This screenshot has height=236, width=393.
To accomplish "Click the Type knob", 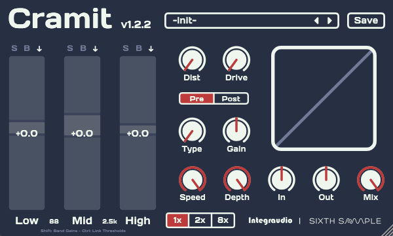I will [x=192, y=131].
